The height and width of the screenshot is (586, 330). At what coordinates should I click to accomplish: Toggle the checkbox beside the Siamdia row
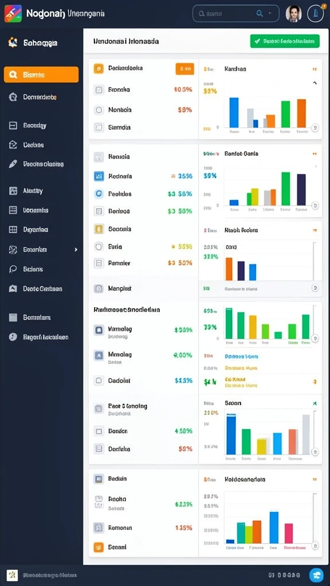[99, 128]
